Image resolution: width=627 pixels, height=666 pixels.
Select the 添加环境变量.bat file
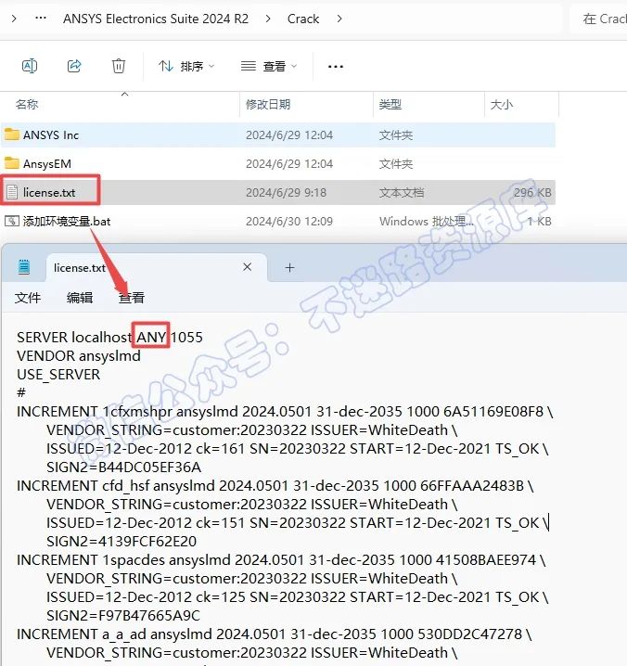pos(278,221)
